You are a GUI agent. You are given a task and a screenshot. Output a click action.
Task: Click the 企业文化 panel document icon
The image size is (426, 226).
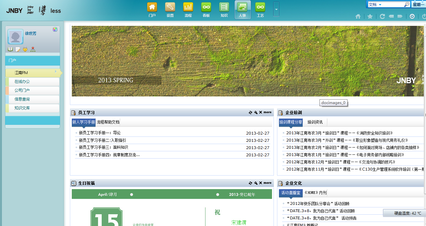pyautogui.click(x=281, y=183)
